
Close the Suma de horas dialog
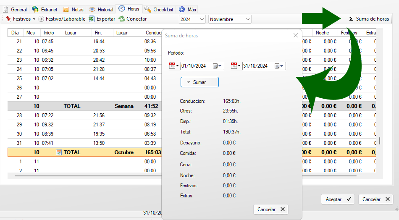295,36
